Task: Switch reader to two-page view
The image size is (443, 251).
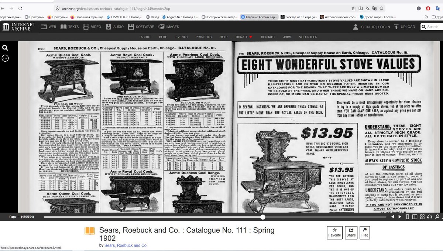Action: [x=415, y=217]
